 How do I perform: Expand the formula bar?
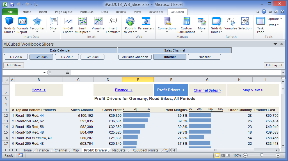tap(283, 73)
